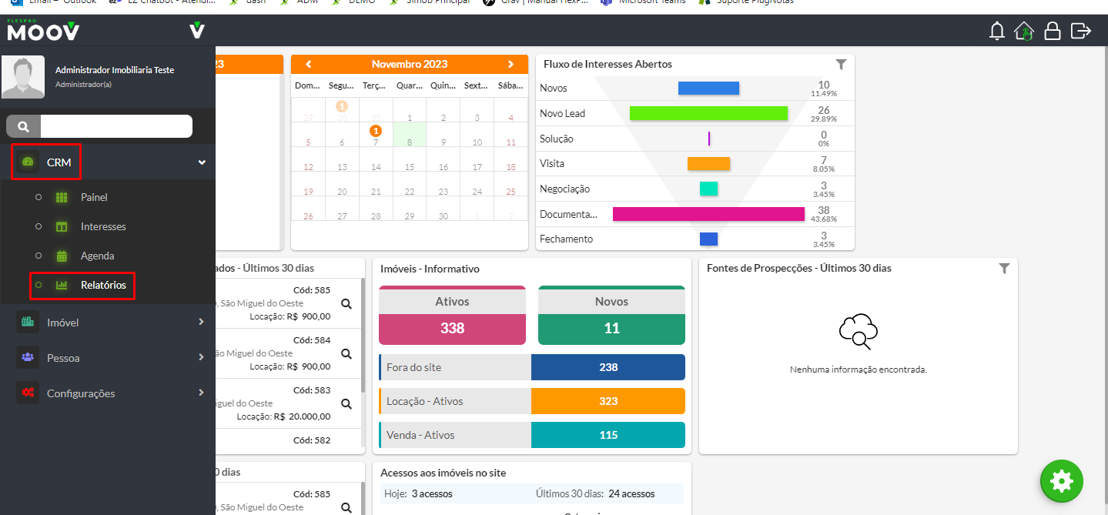Image resolution: width=1108 pixels, height=515 pixels.
Task: Open the green floating settings gear button
Action: tap(1062, 481)
